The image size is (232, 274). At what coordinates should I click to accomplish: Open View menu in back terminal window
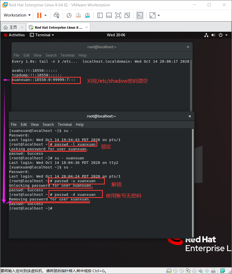(37, 55)
